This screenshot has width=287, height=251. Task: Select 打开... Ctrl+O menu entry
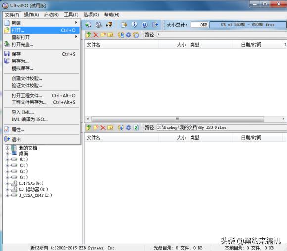(42, 30)
